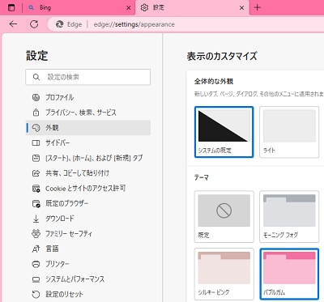Open サイドバー settings section
Screen dimensions: 324x302
coord(88,142)
